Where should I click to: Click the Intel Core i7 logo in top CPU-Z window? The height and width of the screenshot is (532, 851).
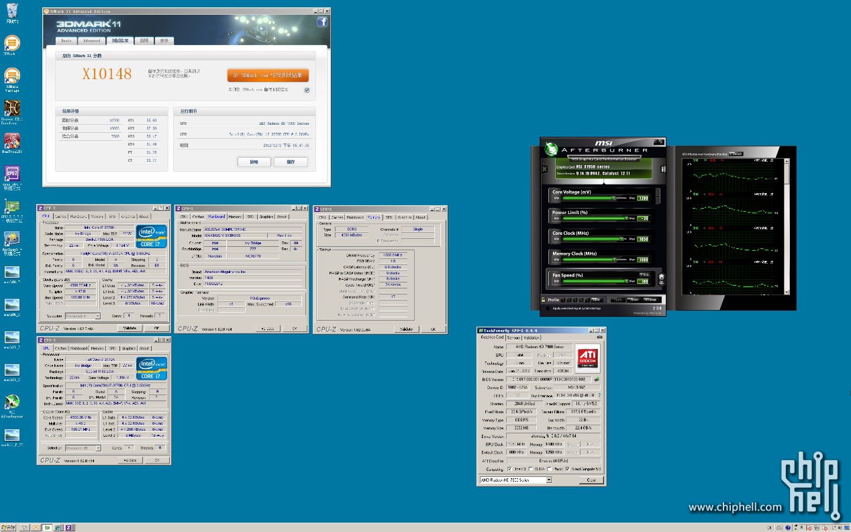(x=151, y=235)
